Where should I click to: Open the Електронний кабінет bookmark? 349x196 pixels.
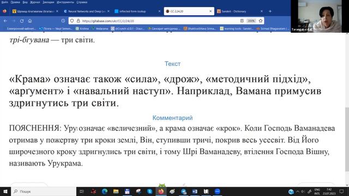click(x=21, y=28)
